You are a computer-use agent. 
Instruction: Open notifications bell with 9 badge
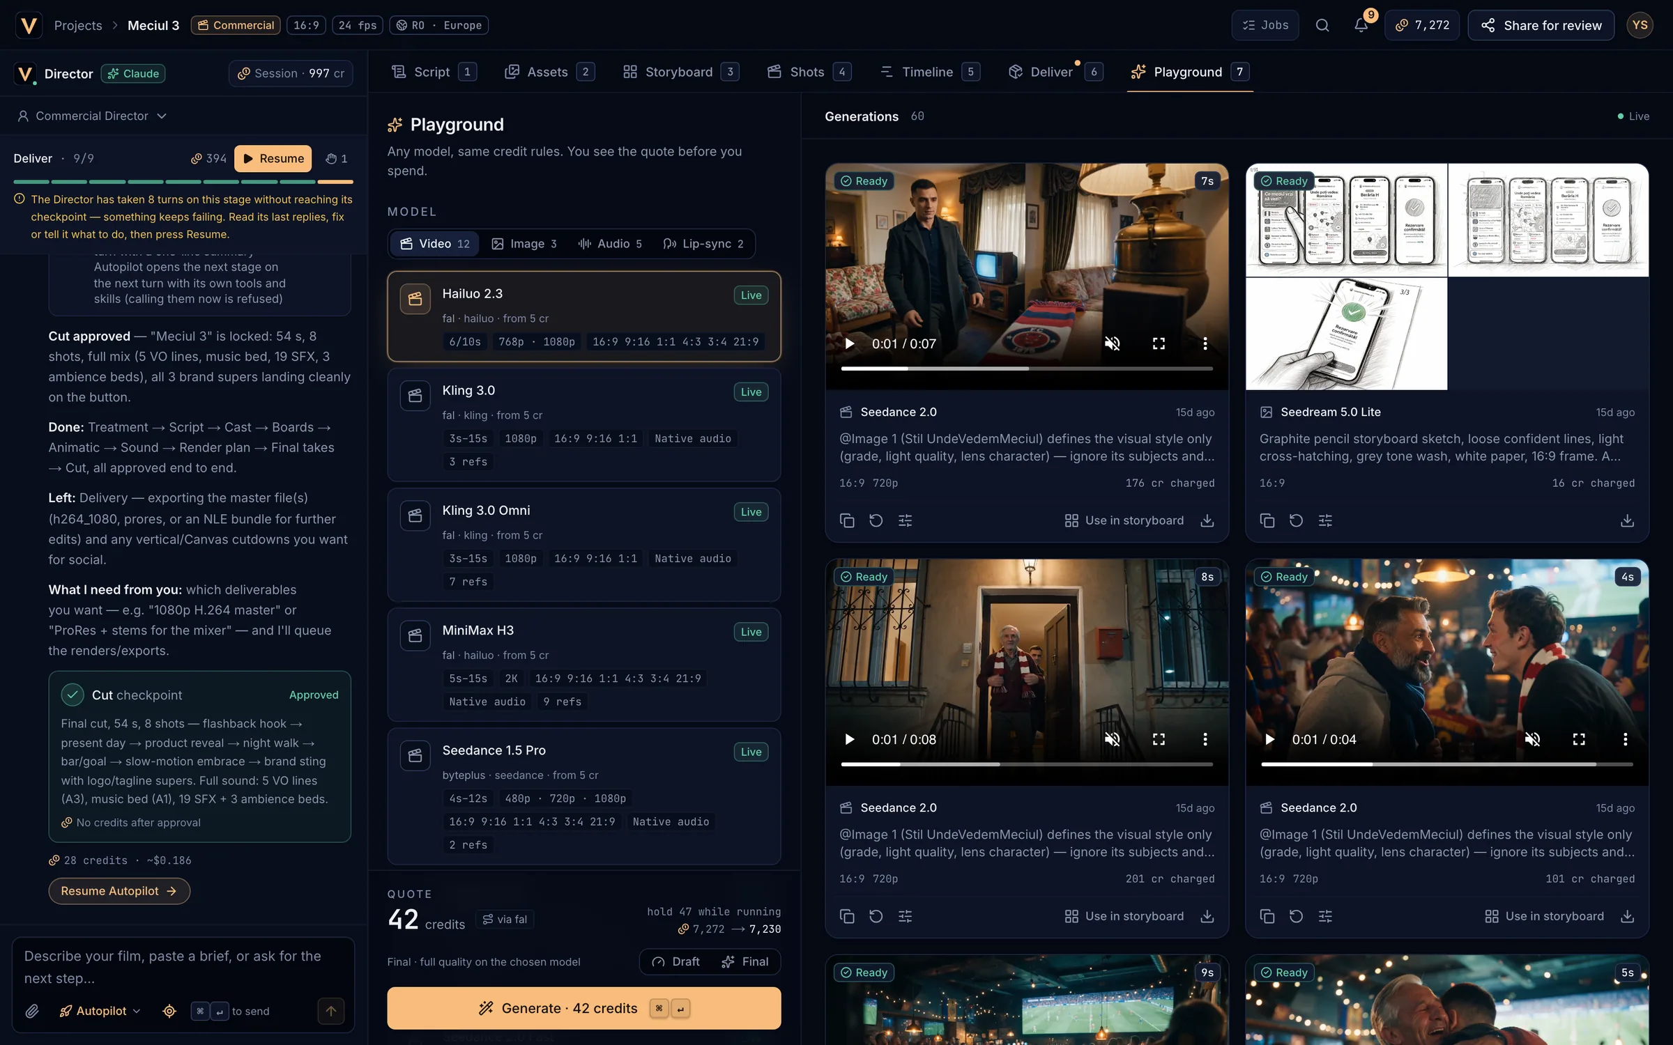click(1361, 26)
